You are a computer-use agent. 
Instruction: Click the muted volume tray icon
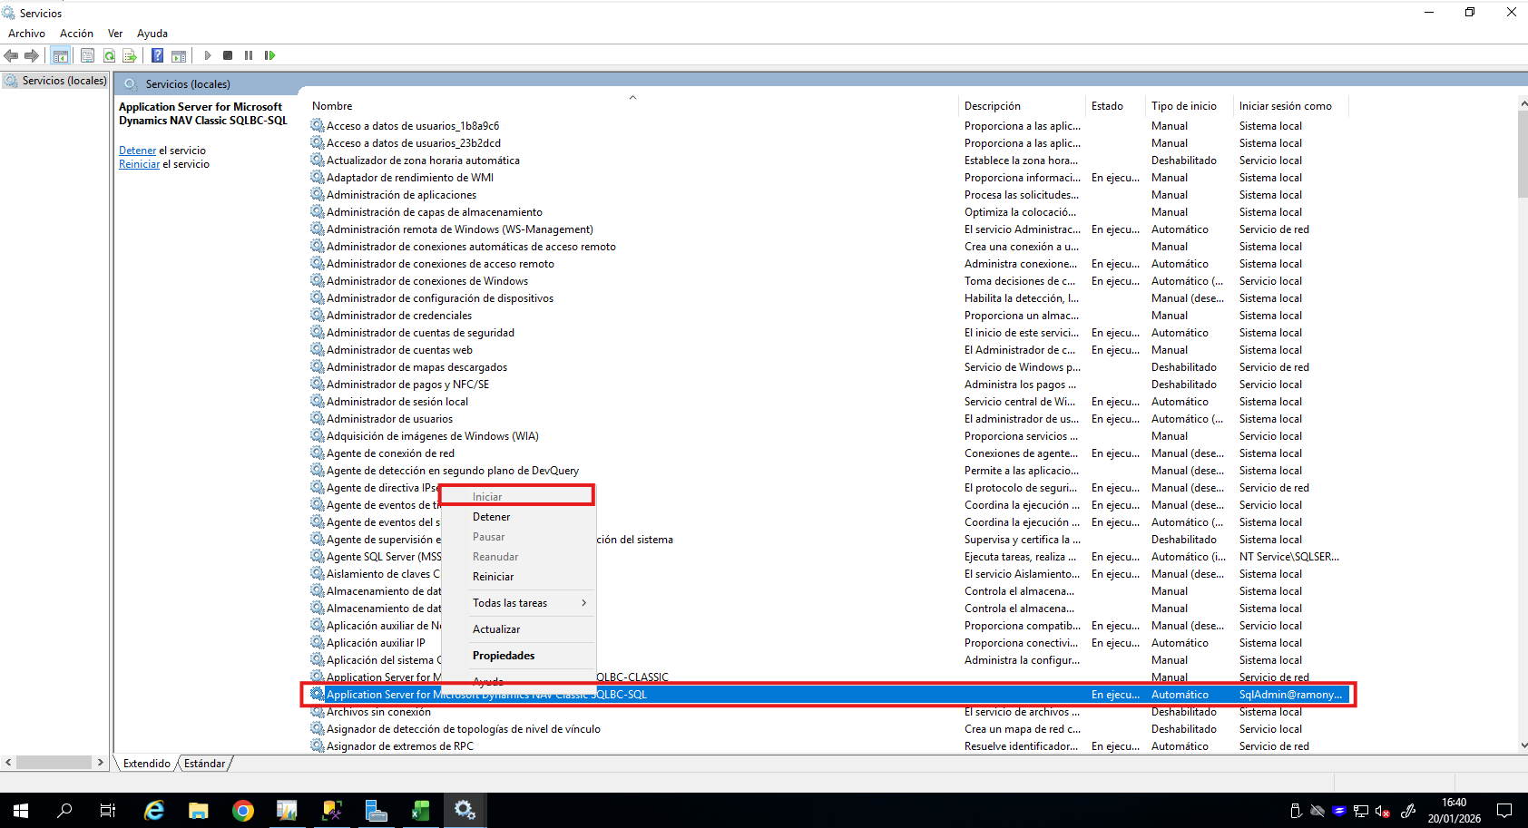click(1383, 811)
